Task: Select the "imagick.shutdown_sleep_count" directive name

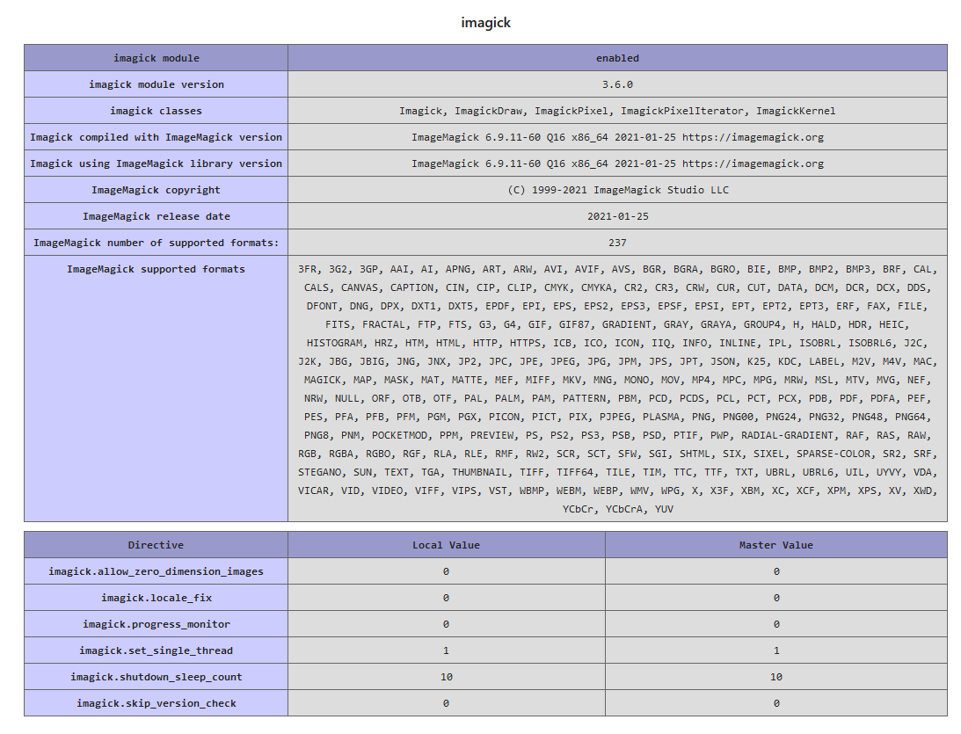Action: [156, 676]
